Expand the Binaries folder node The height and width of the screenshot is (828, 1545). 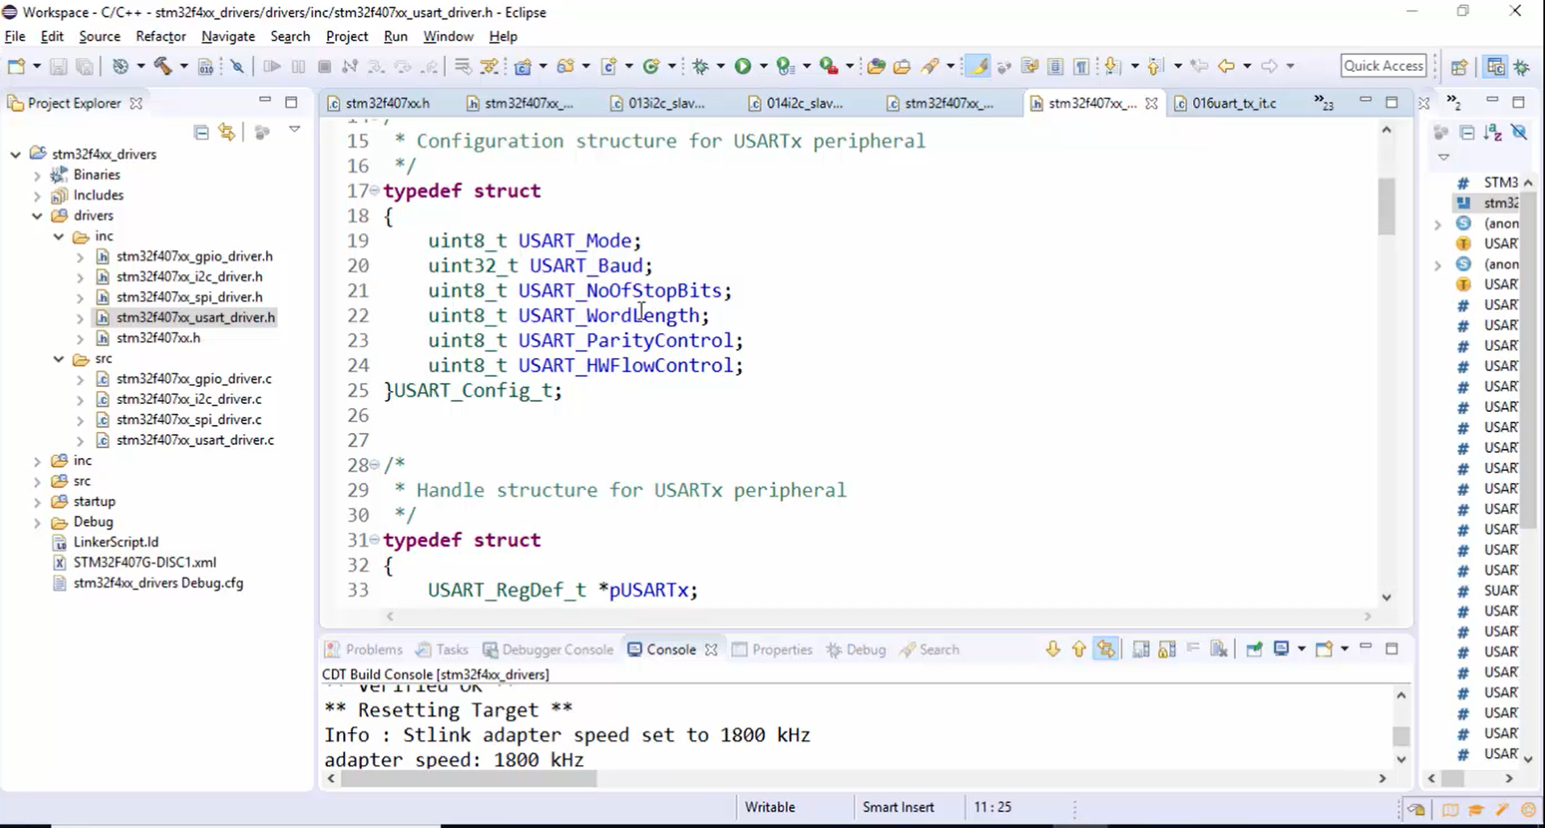tap(37, 174)
